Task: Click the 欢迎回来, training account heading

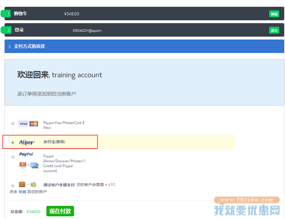Action: (59, 75)
